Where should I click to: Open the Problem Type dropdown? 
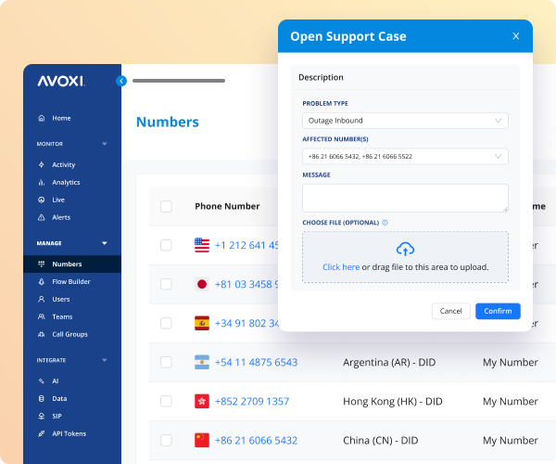pyautogui.click(x=405, y=121)
